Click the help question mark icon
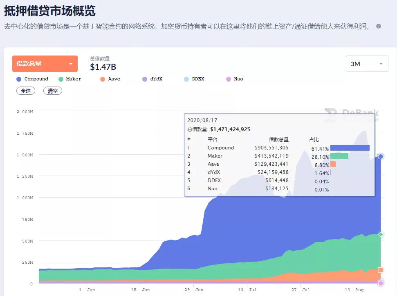 [379, 26]
